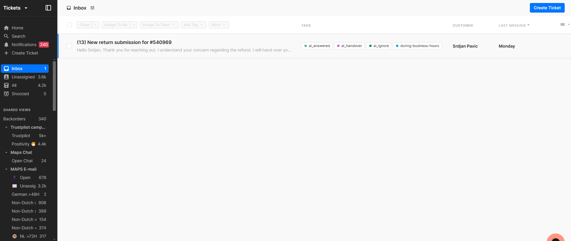Collapse the Trustpilot camp... group
The height and width of the screenshot is (241, 571).
tap(6, 127)
